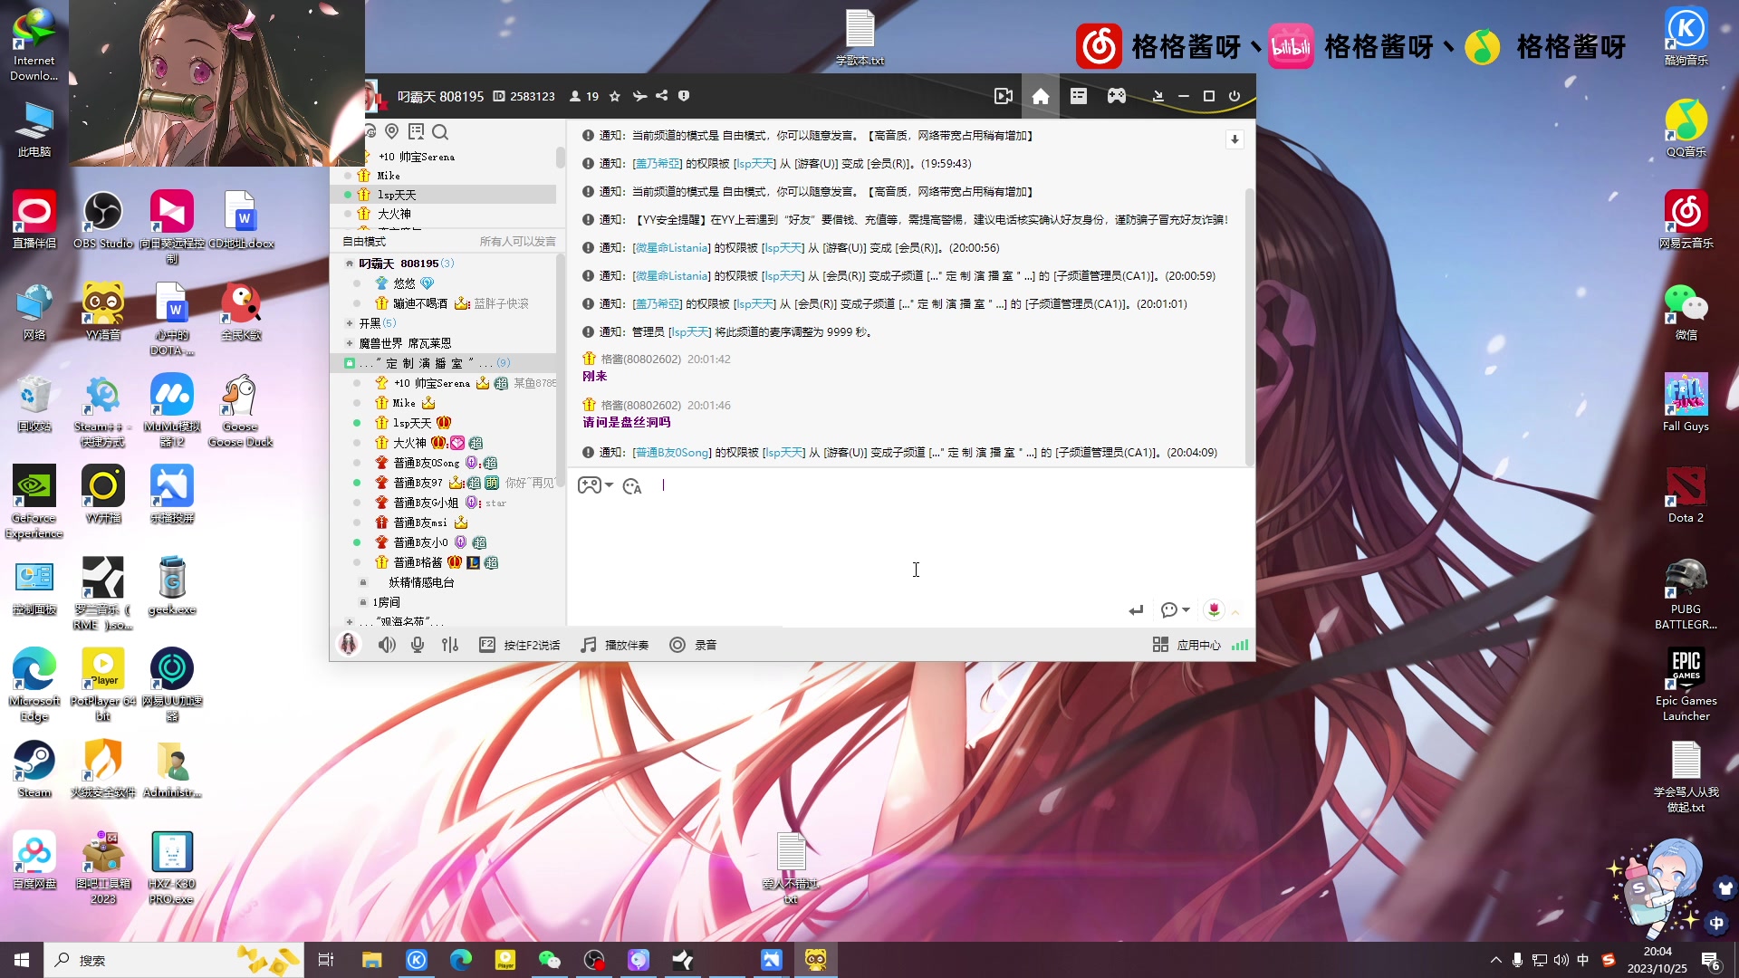This screenshot has width=1739, height=978.
Task: Click the online user count 19
Action: point(584,96)
